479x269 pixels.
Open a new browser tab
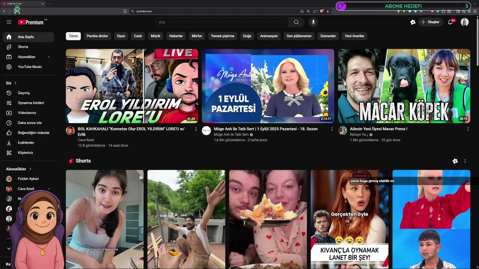pyautogui.click(x=49, y=4)
